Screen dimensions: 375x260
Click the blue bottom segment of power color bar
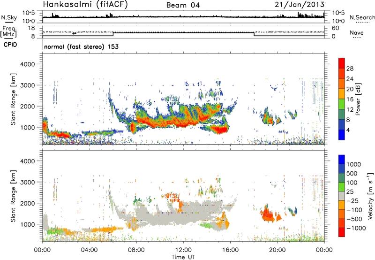pos(342,135)
